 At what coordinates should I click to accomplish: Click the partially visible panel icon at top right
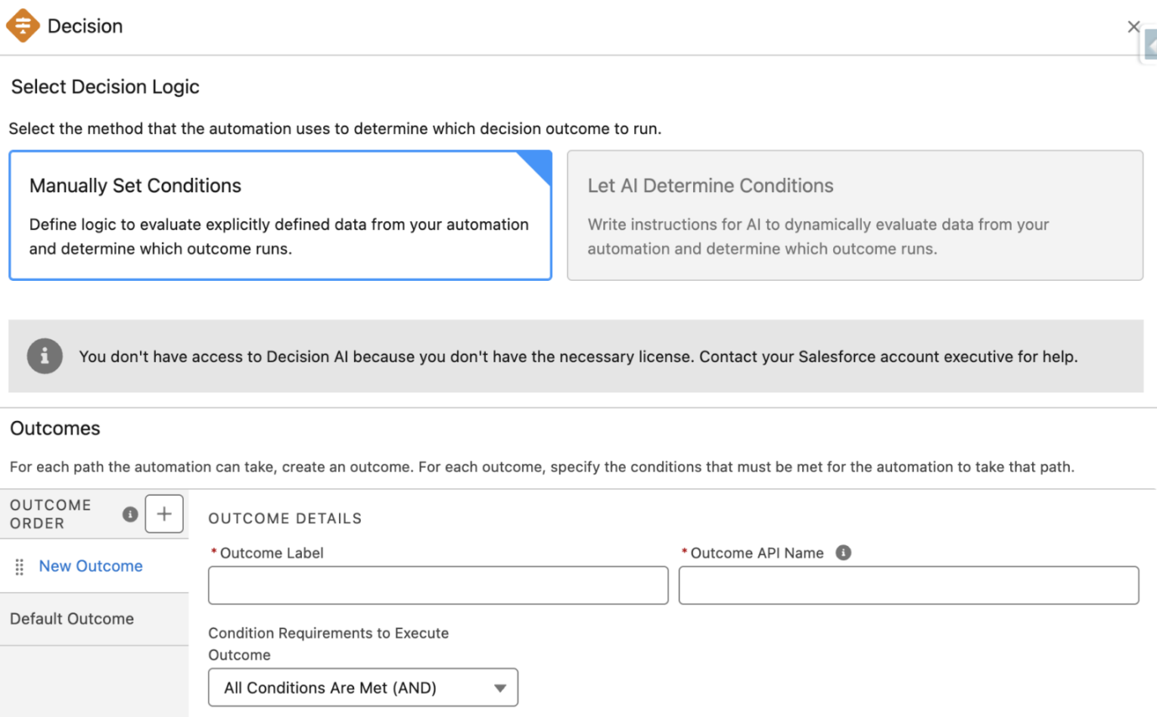pyautogui.click(x=1151, y=44)
